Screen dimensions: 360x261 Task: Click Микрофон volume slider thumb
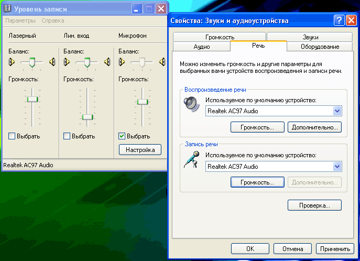(143, 102)
